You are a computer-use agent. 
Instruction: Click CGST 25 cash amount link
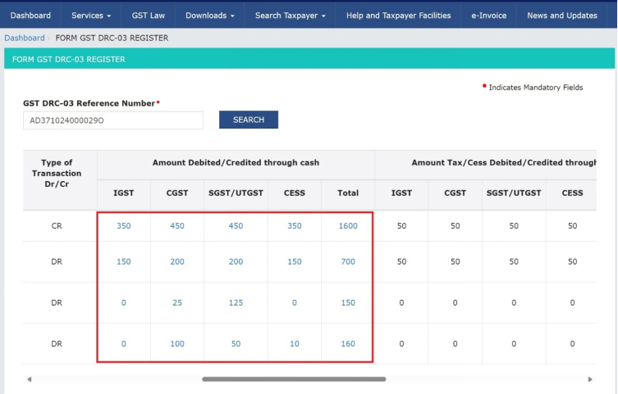(x=177, y=303)
